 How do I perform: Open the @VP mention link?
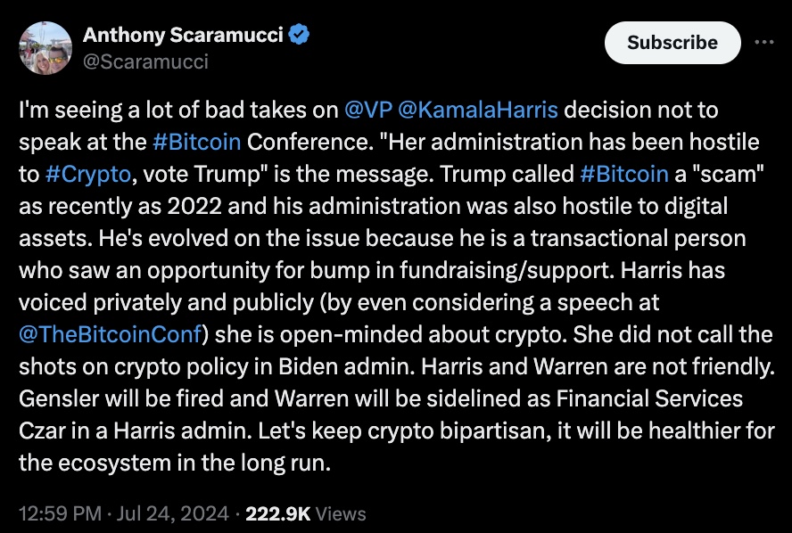[365, 111]
